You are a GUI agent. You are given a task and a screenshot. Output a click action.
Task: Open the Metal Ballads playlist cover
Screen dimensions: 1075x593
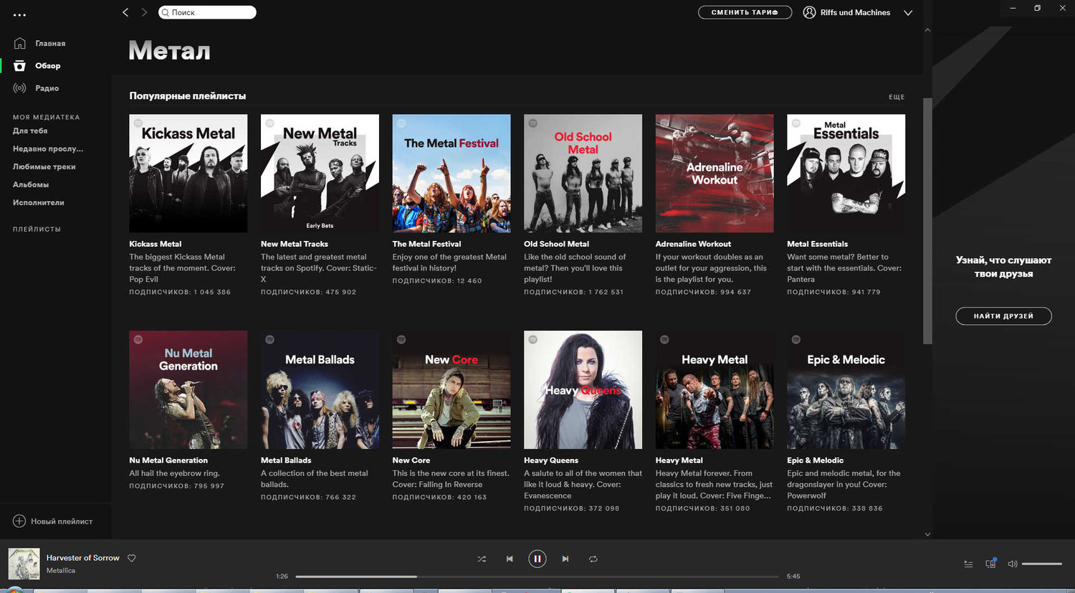pyautogui.click(x=320, y=389)
